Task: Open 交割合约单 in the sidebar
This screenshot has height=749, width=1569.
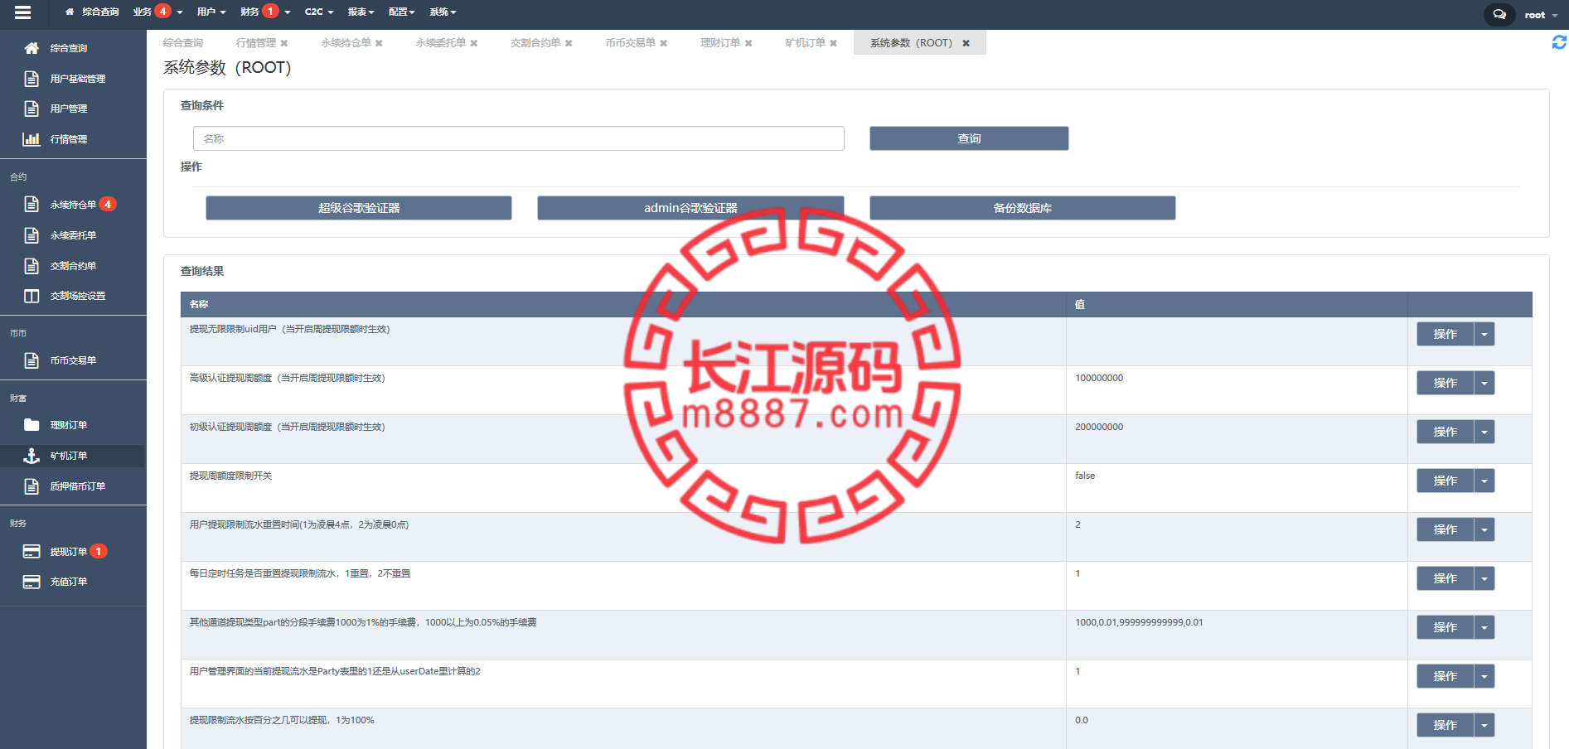Action: [73, 266]
